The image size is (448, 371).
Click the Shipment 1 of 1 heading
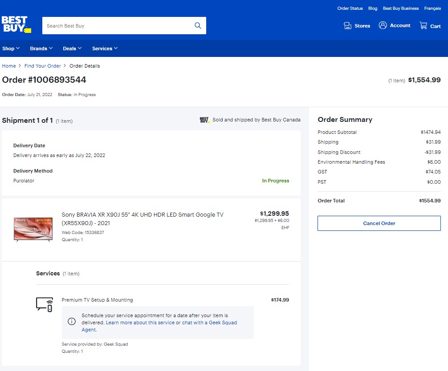coord(28,121)
